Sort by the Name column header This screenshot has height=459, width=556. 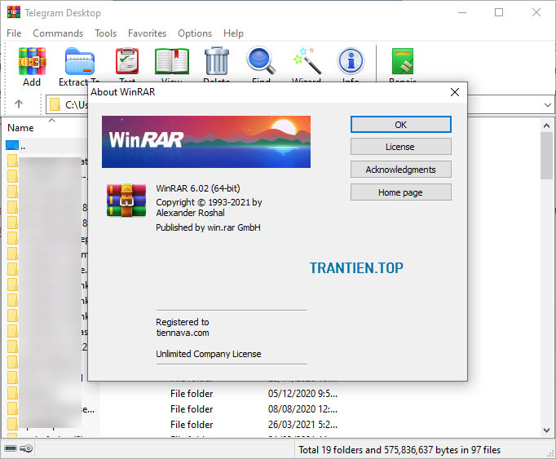coord(20,128)
